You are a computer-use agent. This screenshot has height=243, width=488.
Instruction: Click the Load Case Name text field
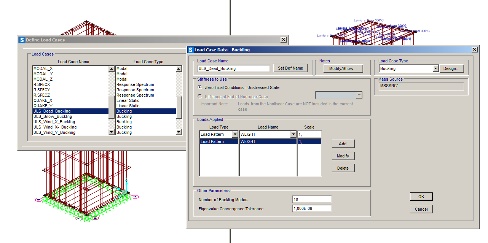pyautogui.click(x=233, y=68)
